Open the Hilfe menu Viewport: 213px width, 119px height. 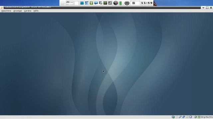[x=36, y=11]
